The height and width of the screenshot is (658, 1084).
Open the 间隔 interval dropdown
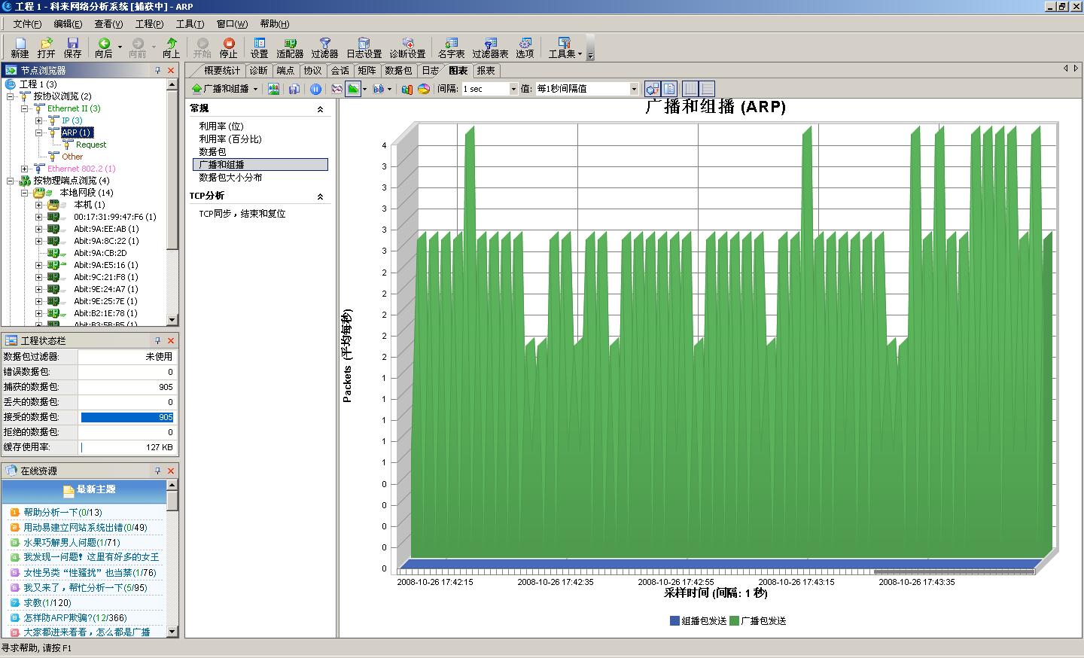(x=513, y=89)
